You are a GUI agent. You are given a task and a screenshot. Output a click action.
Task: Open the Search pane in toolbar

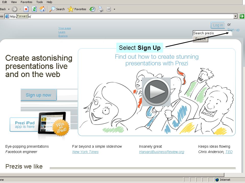point(57,9)
